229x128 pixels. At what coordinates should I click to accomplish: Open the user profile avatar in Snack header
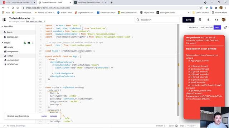[224, 20]
